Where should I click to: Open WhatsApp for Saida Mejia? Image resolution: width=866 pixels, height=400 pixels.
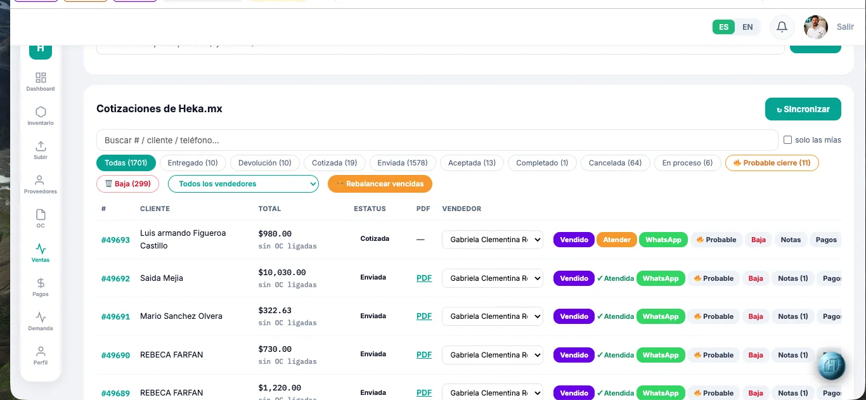tap(661, 278)
